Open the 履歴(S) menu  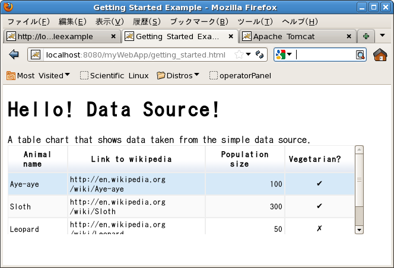coord(147,21)
